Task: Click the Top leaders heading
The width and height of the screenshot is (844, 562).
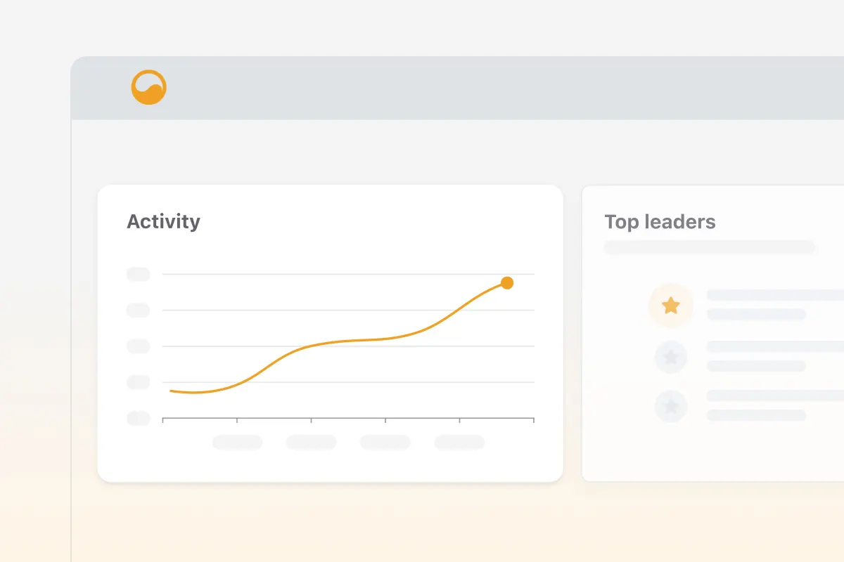Action: coord(660,223)
